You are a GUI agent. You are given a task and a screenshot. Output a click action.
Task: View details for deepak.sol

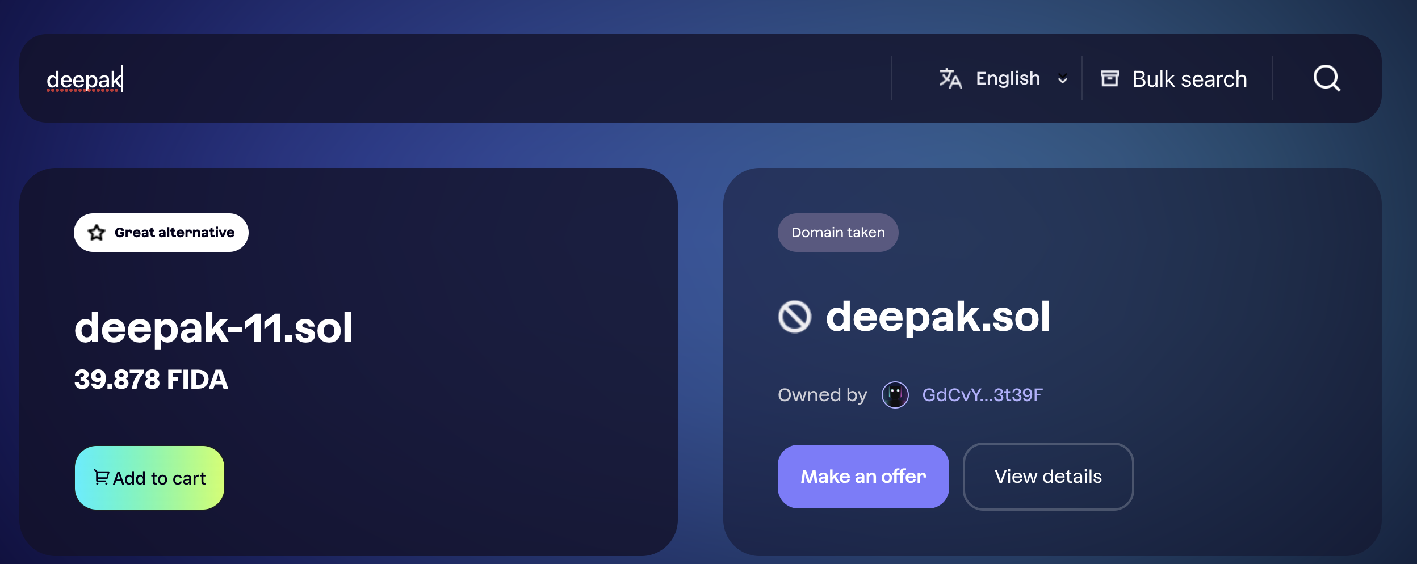point(1047,477)
